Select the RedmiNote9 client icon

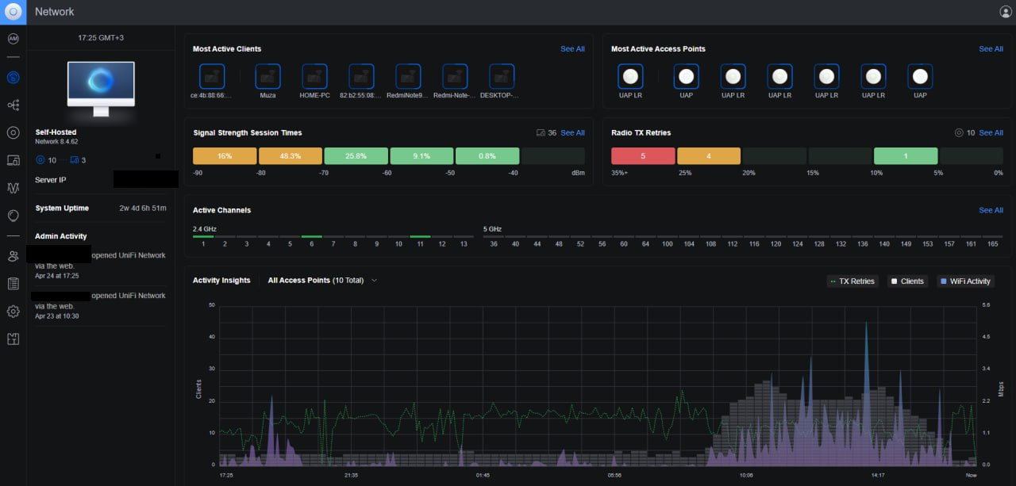pyautogui.click(x=408, y=77)
